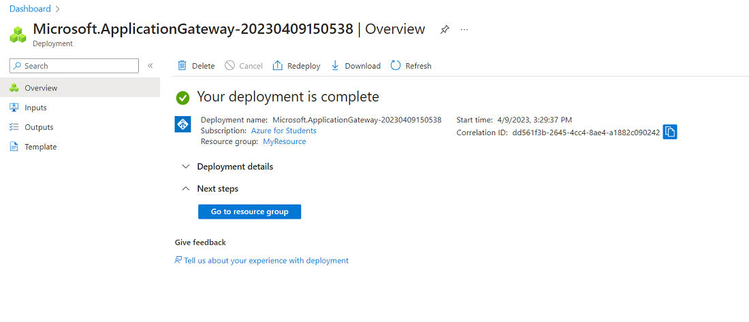Open the Overview menu item
Image resolution: width=749 pixels, height=322 pixels.
[41, 88]
